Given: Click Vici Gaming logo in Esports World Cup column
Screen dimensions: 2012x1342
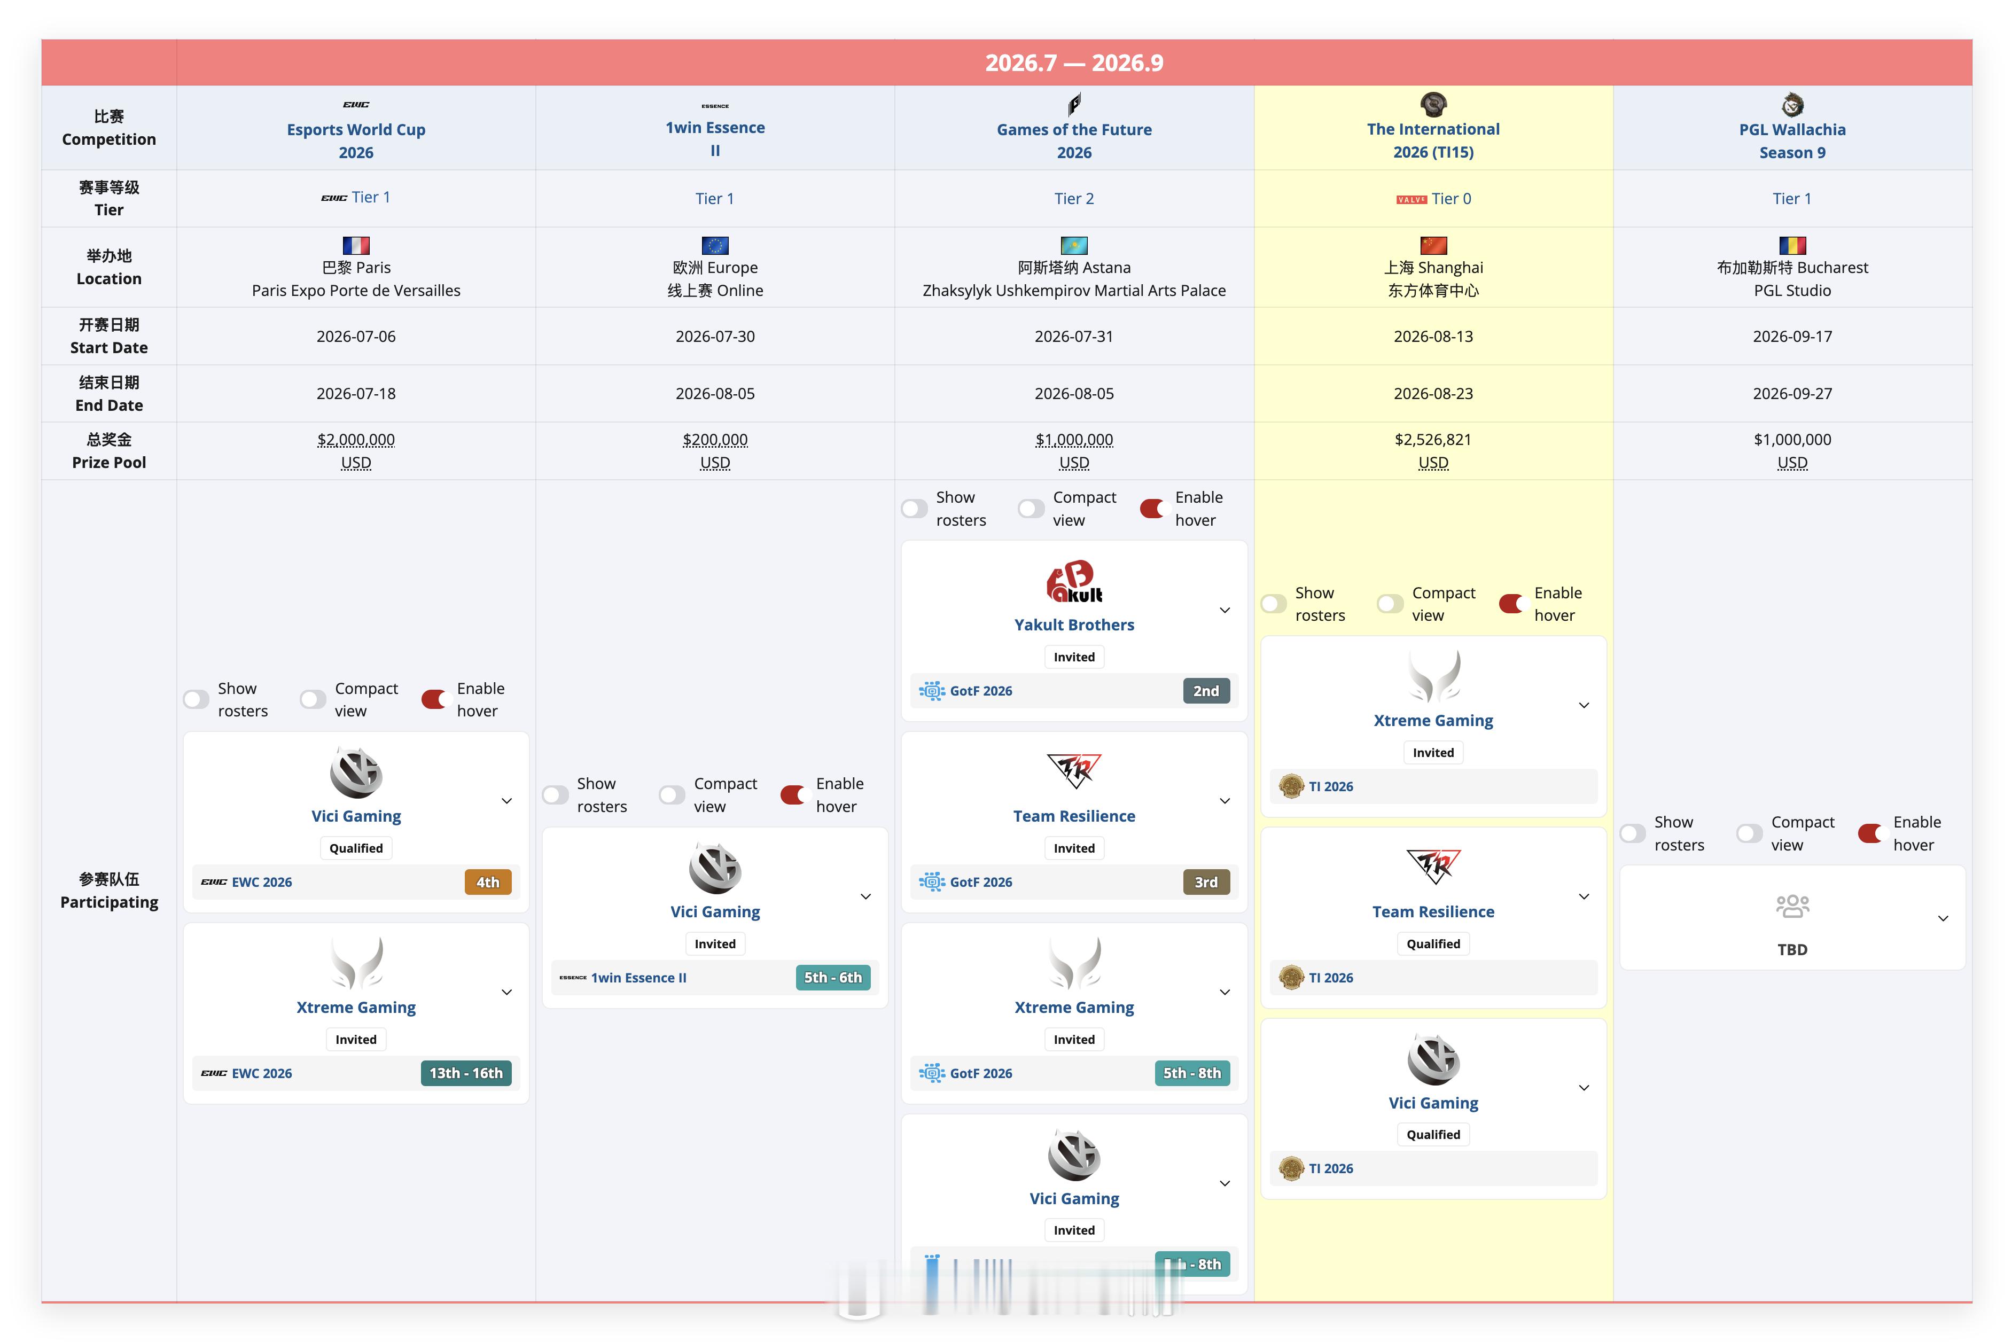Looking at the screenshot, I should pyautogui.click(x=356, y=772).
